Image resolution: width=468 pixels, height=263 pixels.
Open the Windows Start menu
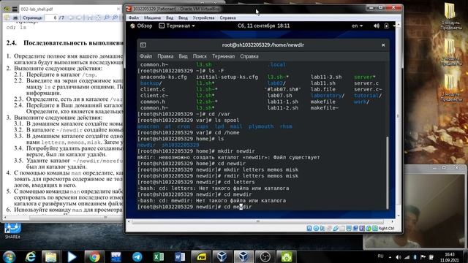[x=9, y=256]
